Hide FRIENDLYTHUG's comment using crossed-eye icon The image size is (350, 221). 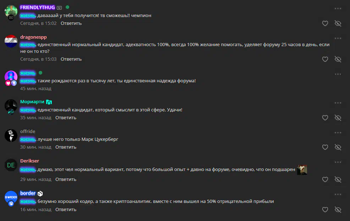[338, 23]
